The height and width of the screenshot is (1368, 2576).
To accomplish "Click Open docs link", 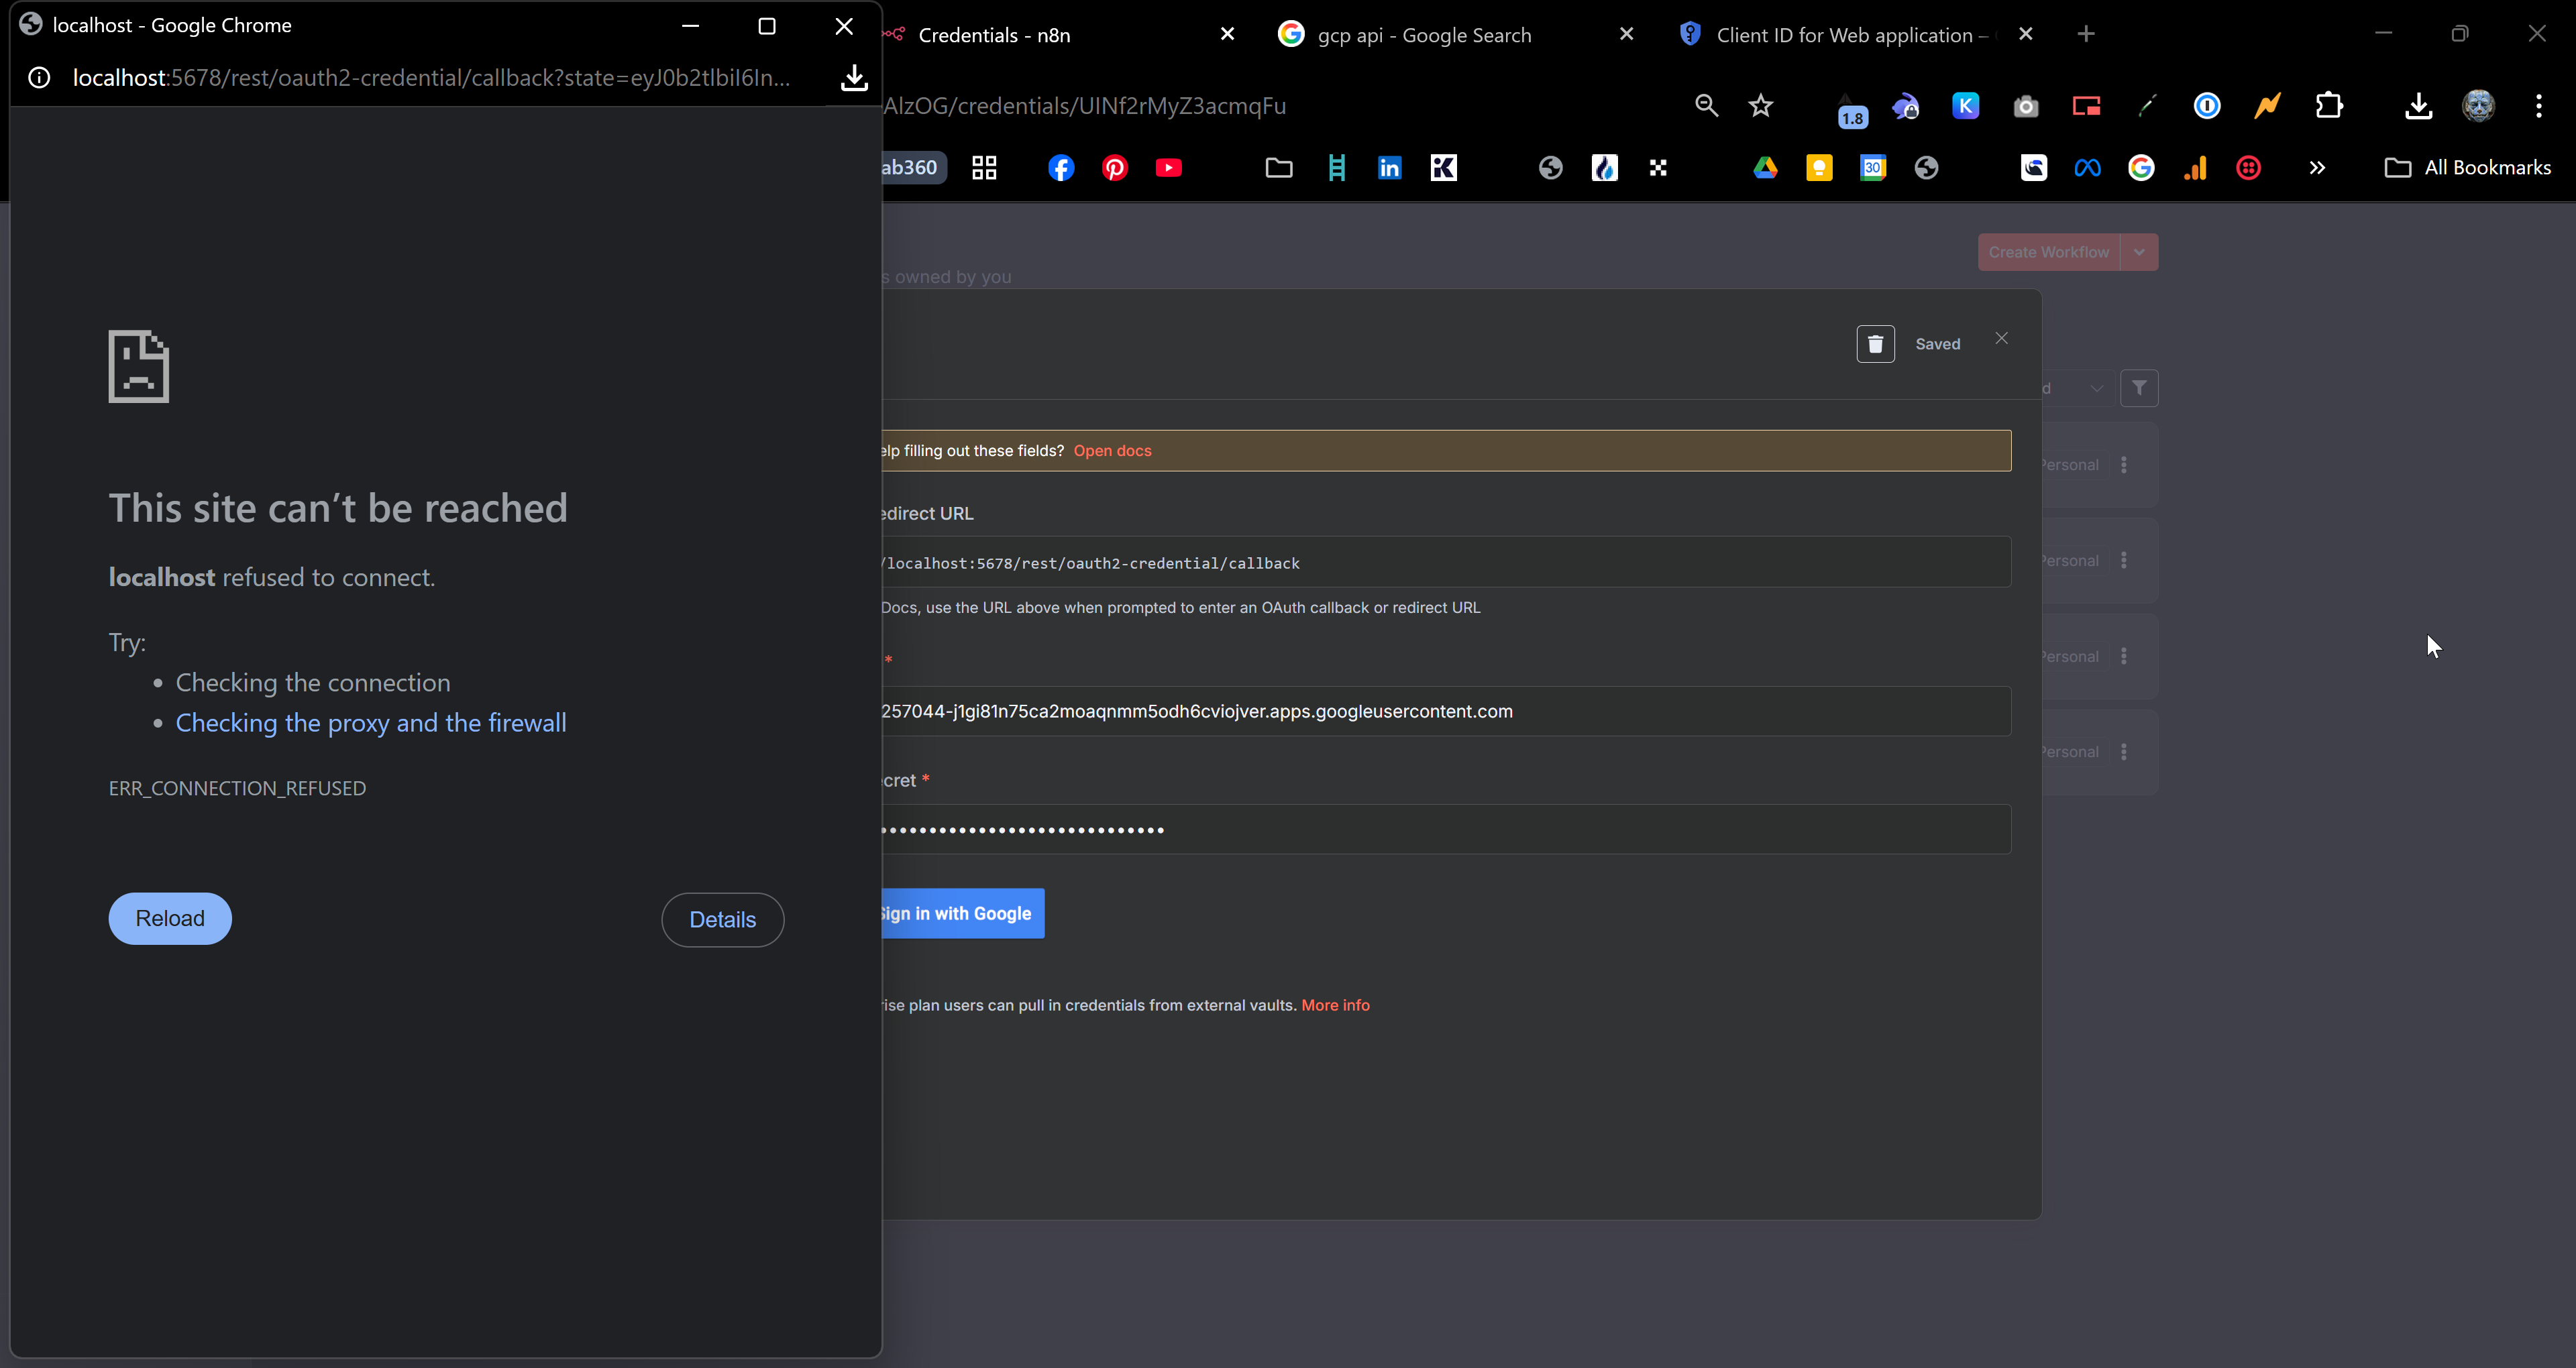I will tap(1112, 451).
